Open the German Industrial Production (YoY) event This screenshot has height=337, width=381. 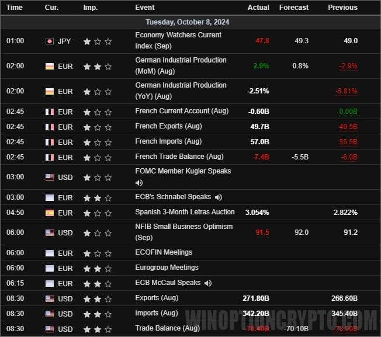[181, 91]
